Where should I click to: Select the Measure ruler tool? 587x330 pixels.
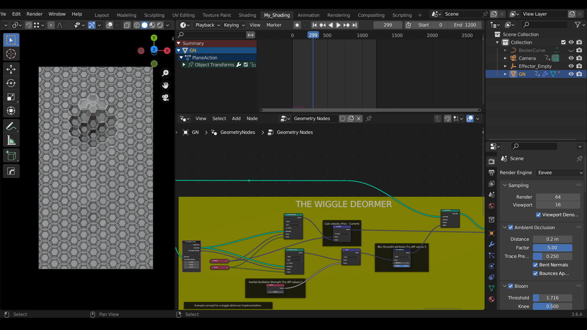pos(11,141)
